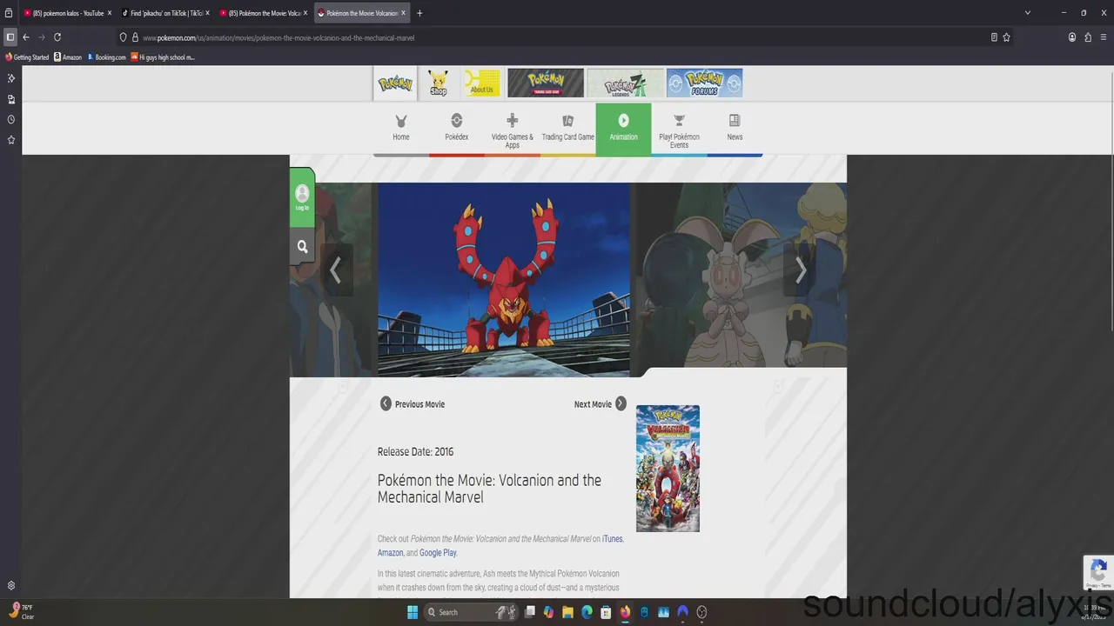
Task: Open sidebar settings gear icon
Action: (x=10, y=585)
